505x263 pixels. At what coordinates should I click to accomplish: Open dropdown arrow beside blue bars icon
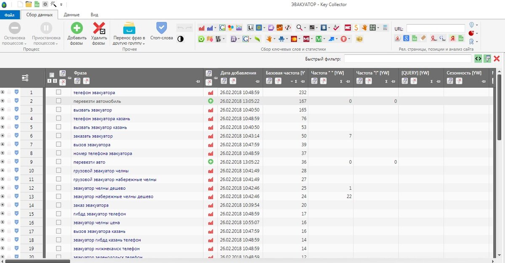click(215, 28)
